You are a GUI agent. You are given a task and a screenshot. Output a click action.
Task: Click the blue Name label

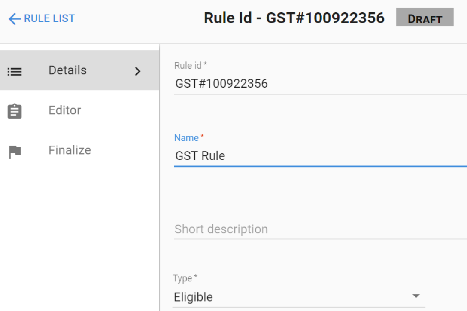tap(186, 138)
